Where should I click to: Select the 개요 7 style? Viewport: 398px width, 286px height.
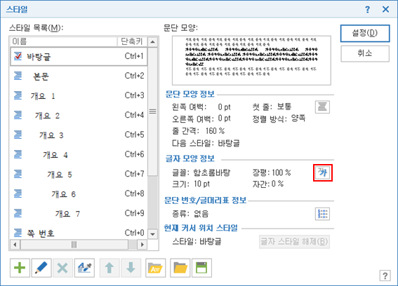pyautogui.click(x=79, y=214)
